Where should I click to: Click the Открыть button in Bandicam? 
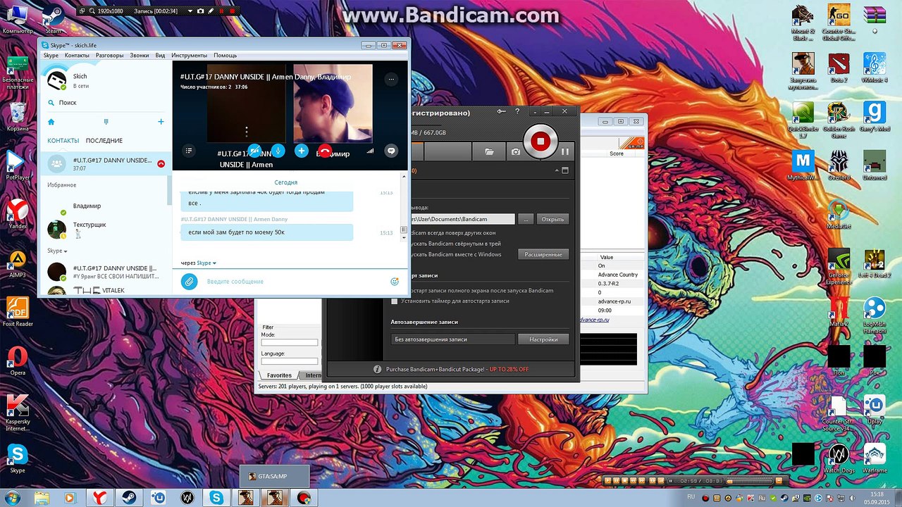(552, 219)
